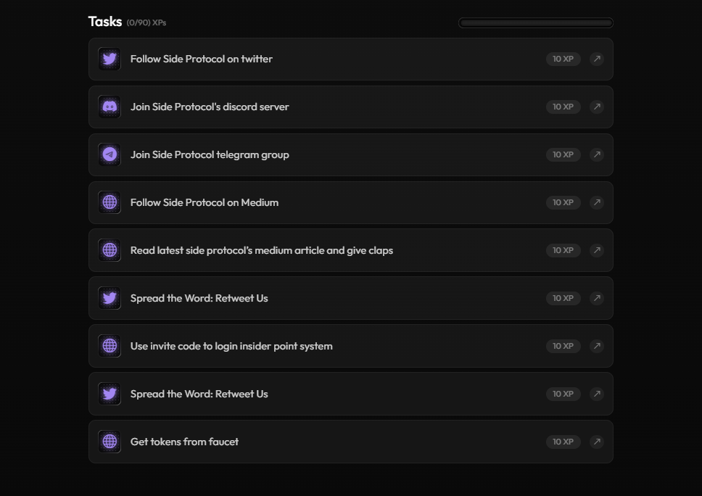702x496 pixels.
Task: Open the arrow link for discord server task
Action: 596,107
